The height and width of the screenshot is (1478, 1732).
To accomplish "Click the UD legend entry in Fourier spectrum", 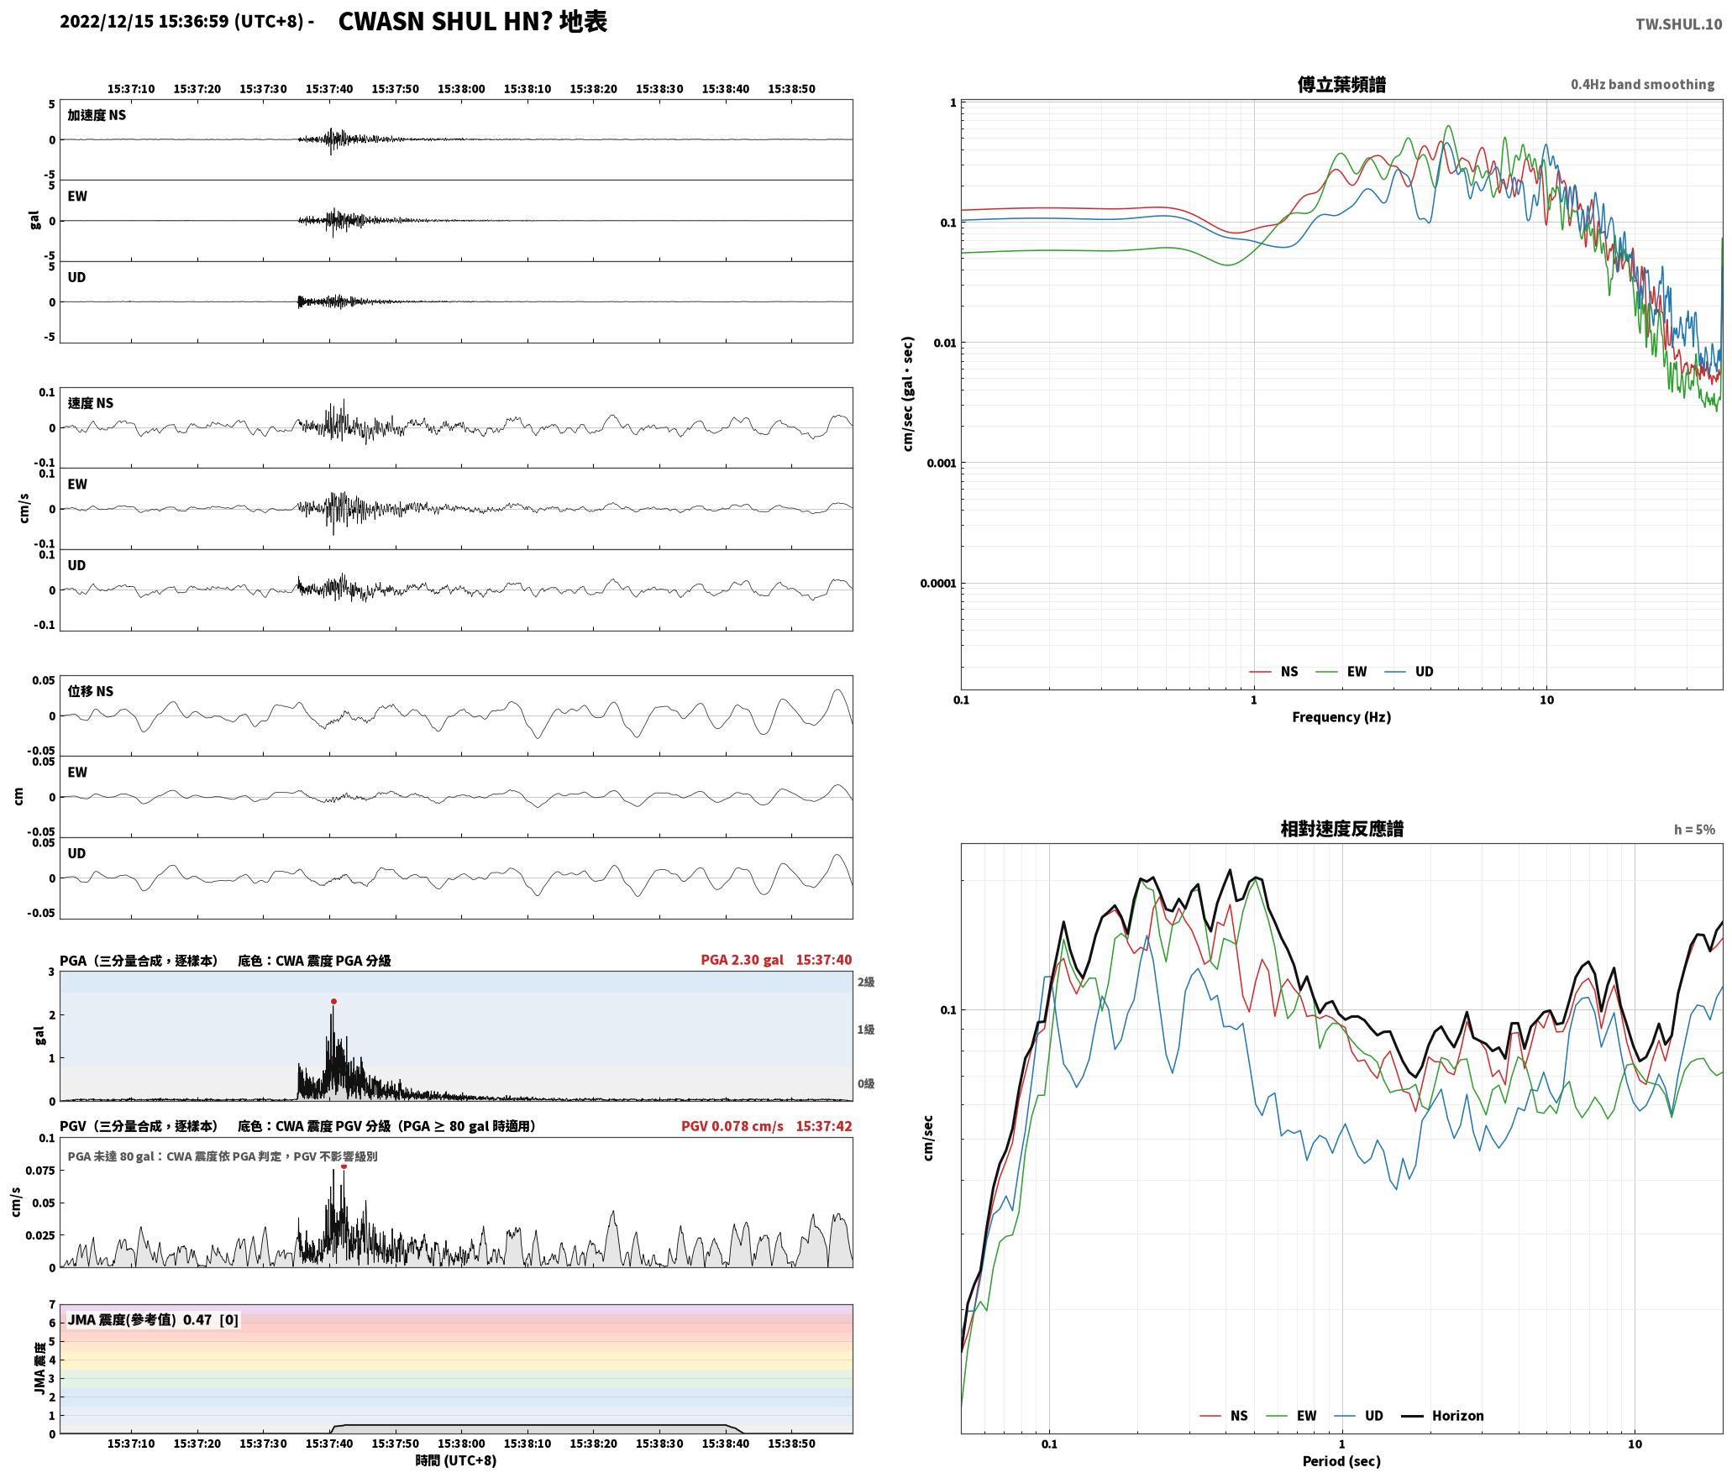I will (x=1409, y=672).
